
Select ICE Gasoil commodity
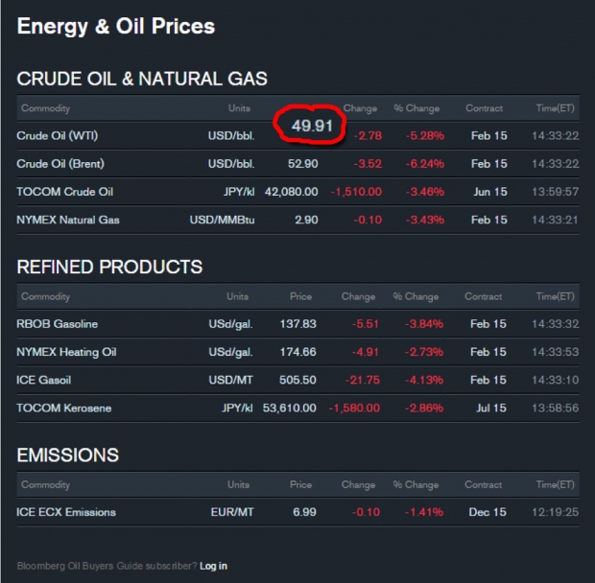click(43, 380)
